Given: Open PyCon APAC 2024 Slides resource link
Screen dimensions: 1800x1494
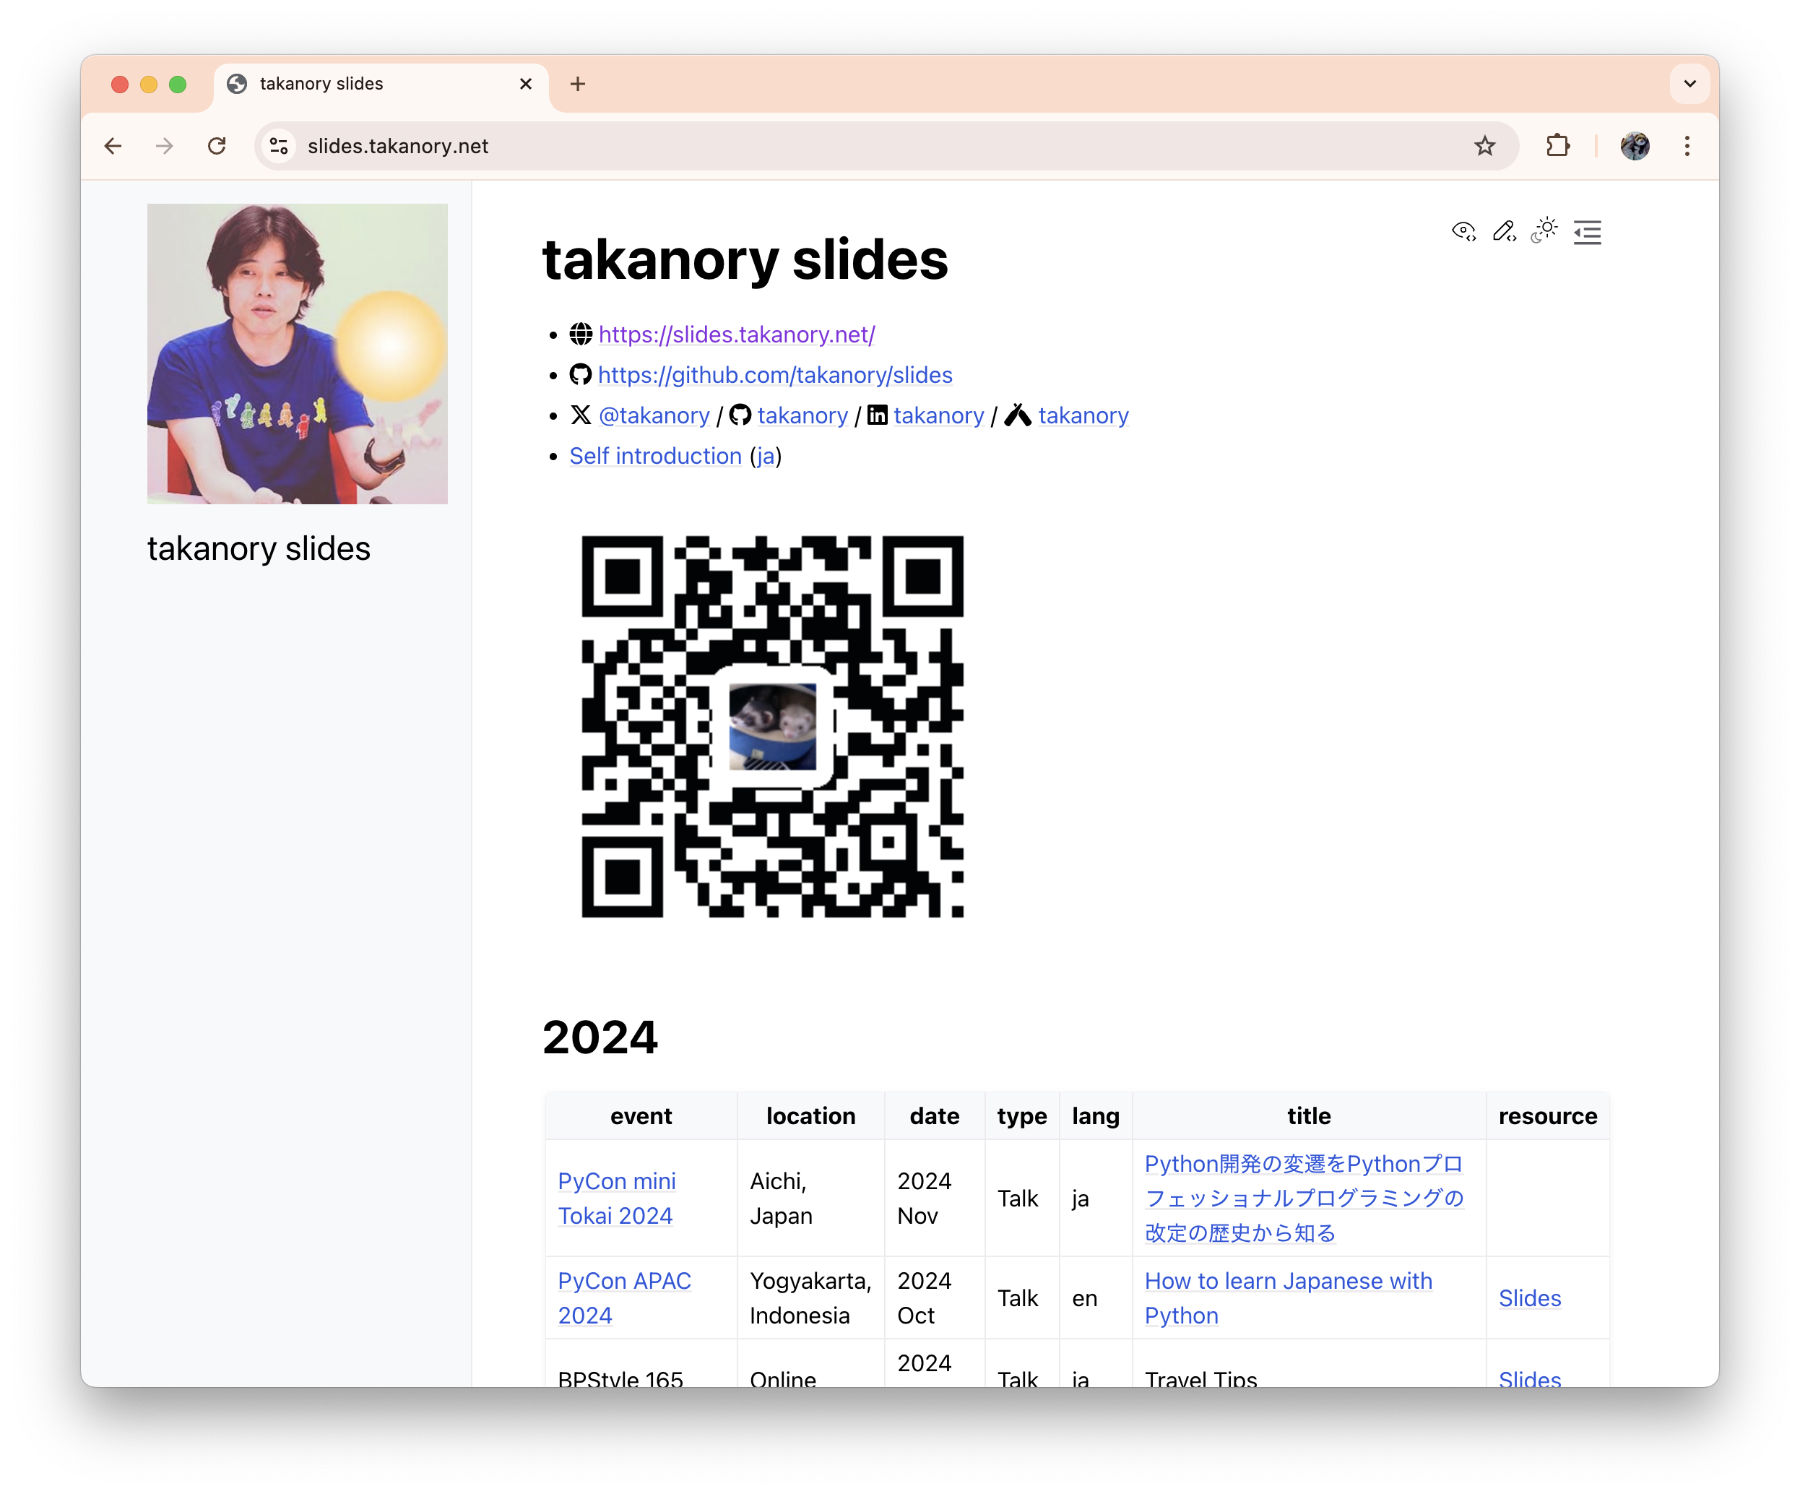Looking at the screenshot, I should [x=1529, y=1297].
